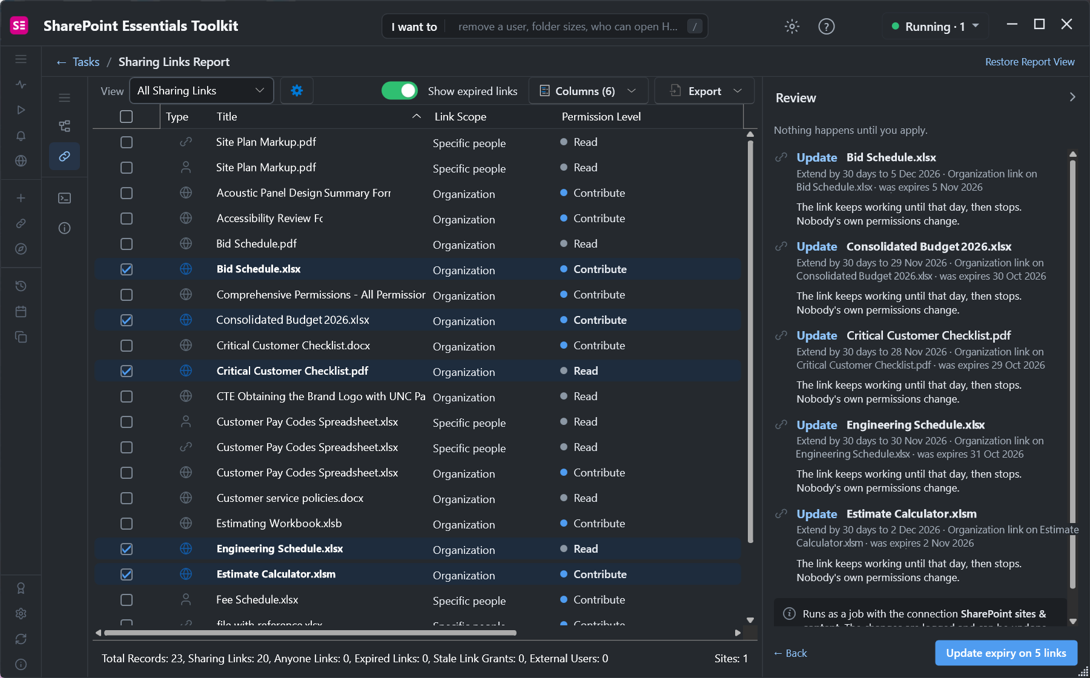Open the Columns (6) dropdown
Screen dimensions: 1090x678
(x=588, y=91)
